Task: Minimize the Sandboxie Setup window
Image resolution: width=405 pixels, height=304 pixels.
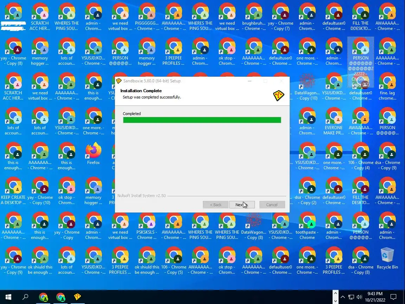Action: click(250, 81)
